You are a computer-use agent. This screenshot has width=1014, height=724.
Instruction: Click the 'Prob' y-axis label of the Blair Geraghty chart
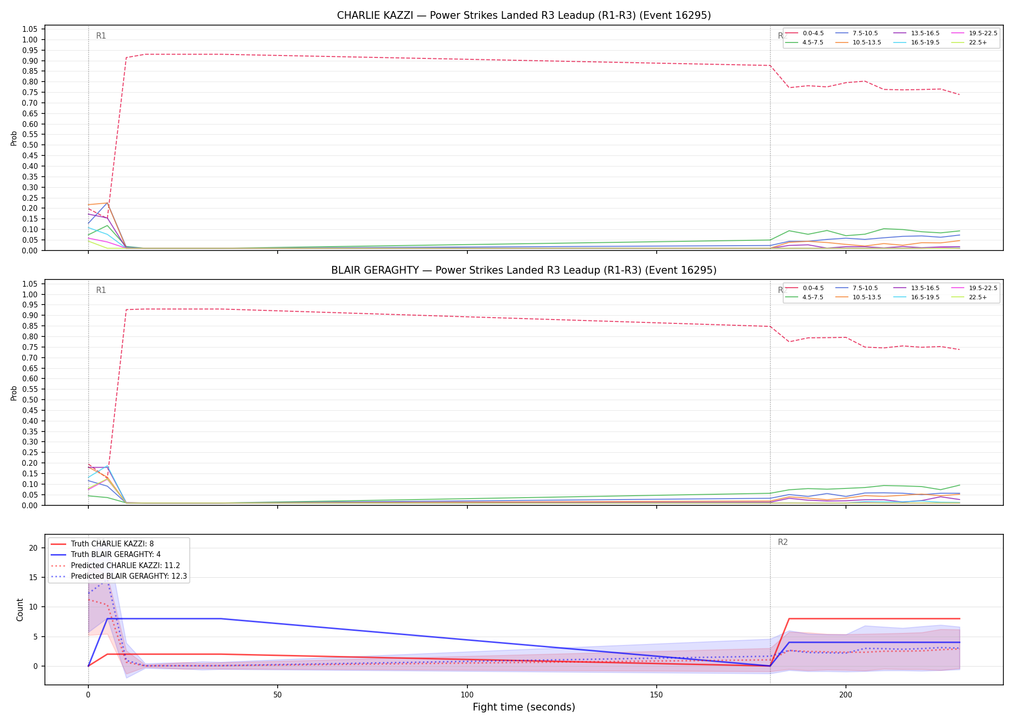[x=14, y=393]
